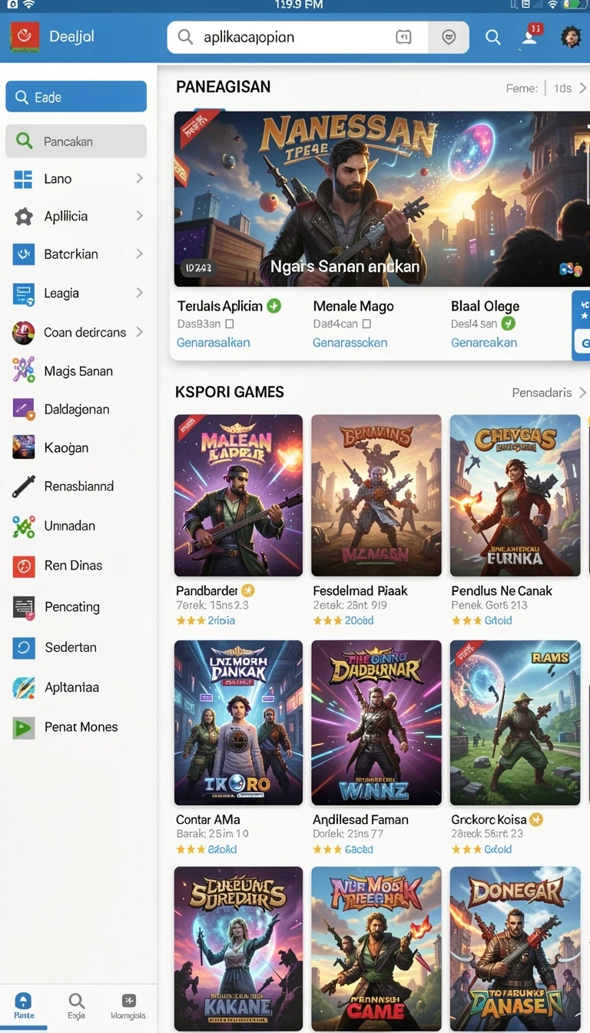Click the Genarasalkan link under Terulais Aplician
Image resolution: width=590 pixels, height=1033 pixels.
(x=214, y=343)
